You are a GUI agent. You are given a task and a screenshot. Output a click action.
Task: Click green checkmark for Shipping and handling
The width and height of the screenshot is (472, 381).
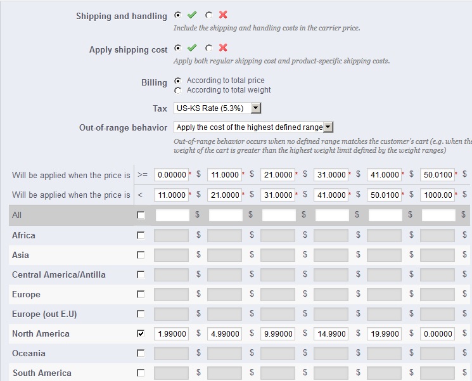(x=192, y=15)
